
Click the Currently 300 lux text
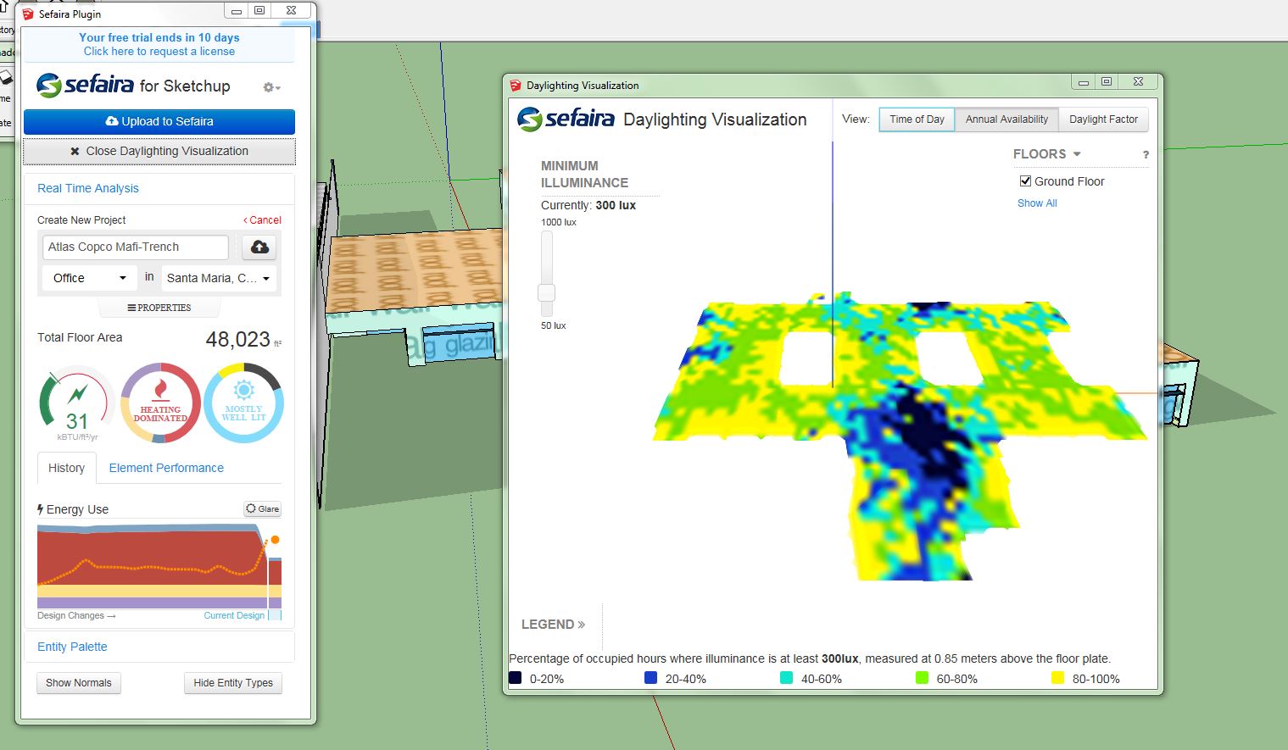[x=588, y=205]
